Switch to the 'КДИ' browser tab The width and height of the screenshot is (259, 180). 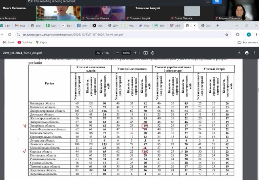point(51,25)
